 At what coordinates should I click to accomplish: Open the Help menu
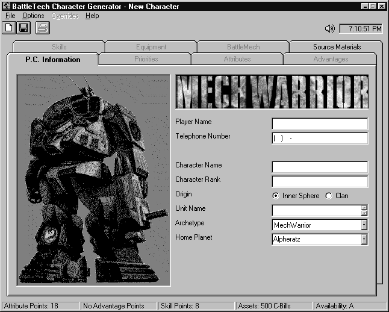[92, 16]
